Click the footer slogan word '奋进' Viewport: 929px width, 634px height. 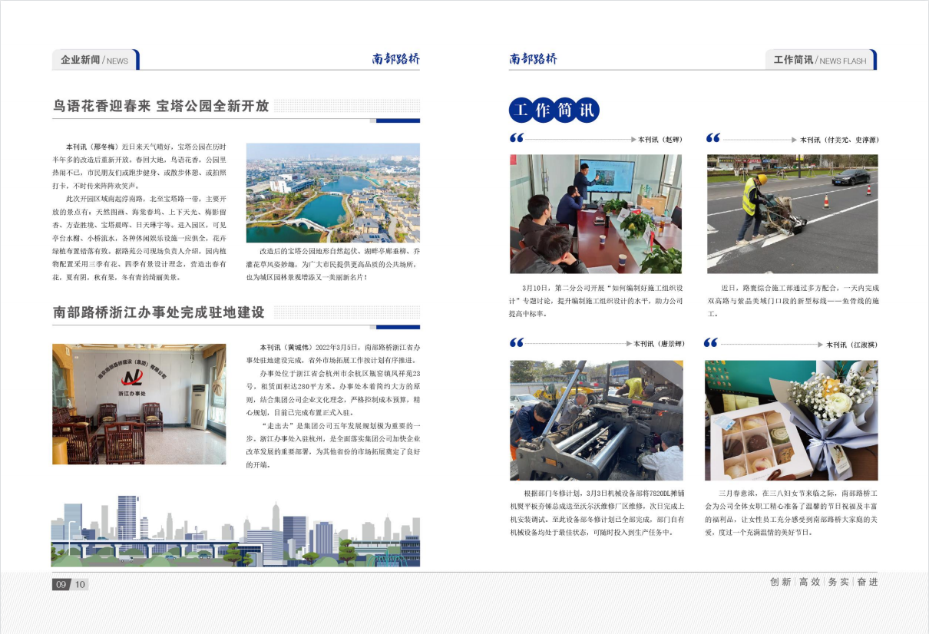click(x=867, y=582)
